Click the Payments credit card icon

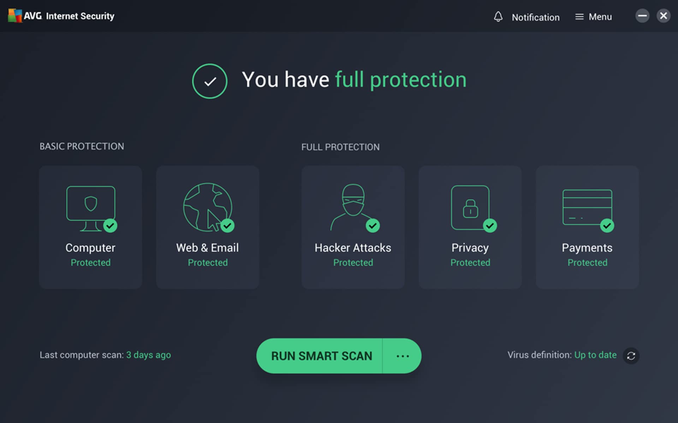(x=587, y=207)
